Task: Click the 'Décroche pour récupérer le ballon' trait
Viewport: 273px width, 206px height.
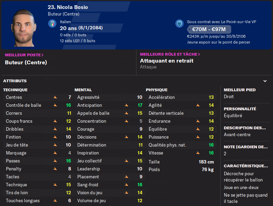Action: point(244,177)
